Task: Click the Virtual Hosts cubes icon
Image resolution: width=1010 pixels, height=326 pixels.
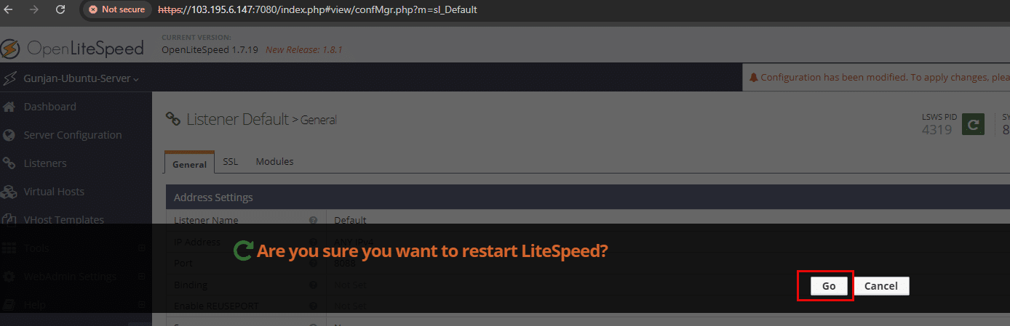Action: pos(9,192)
